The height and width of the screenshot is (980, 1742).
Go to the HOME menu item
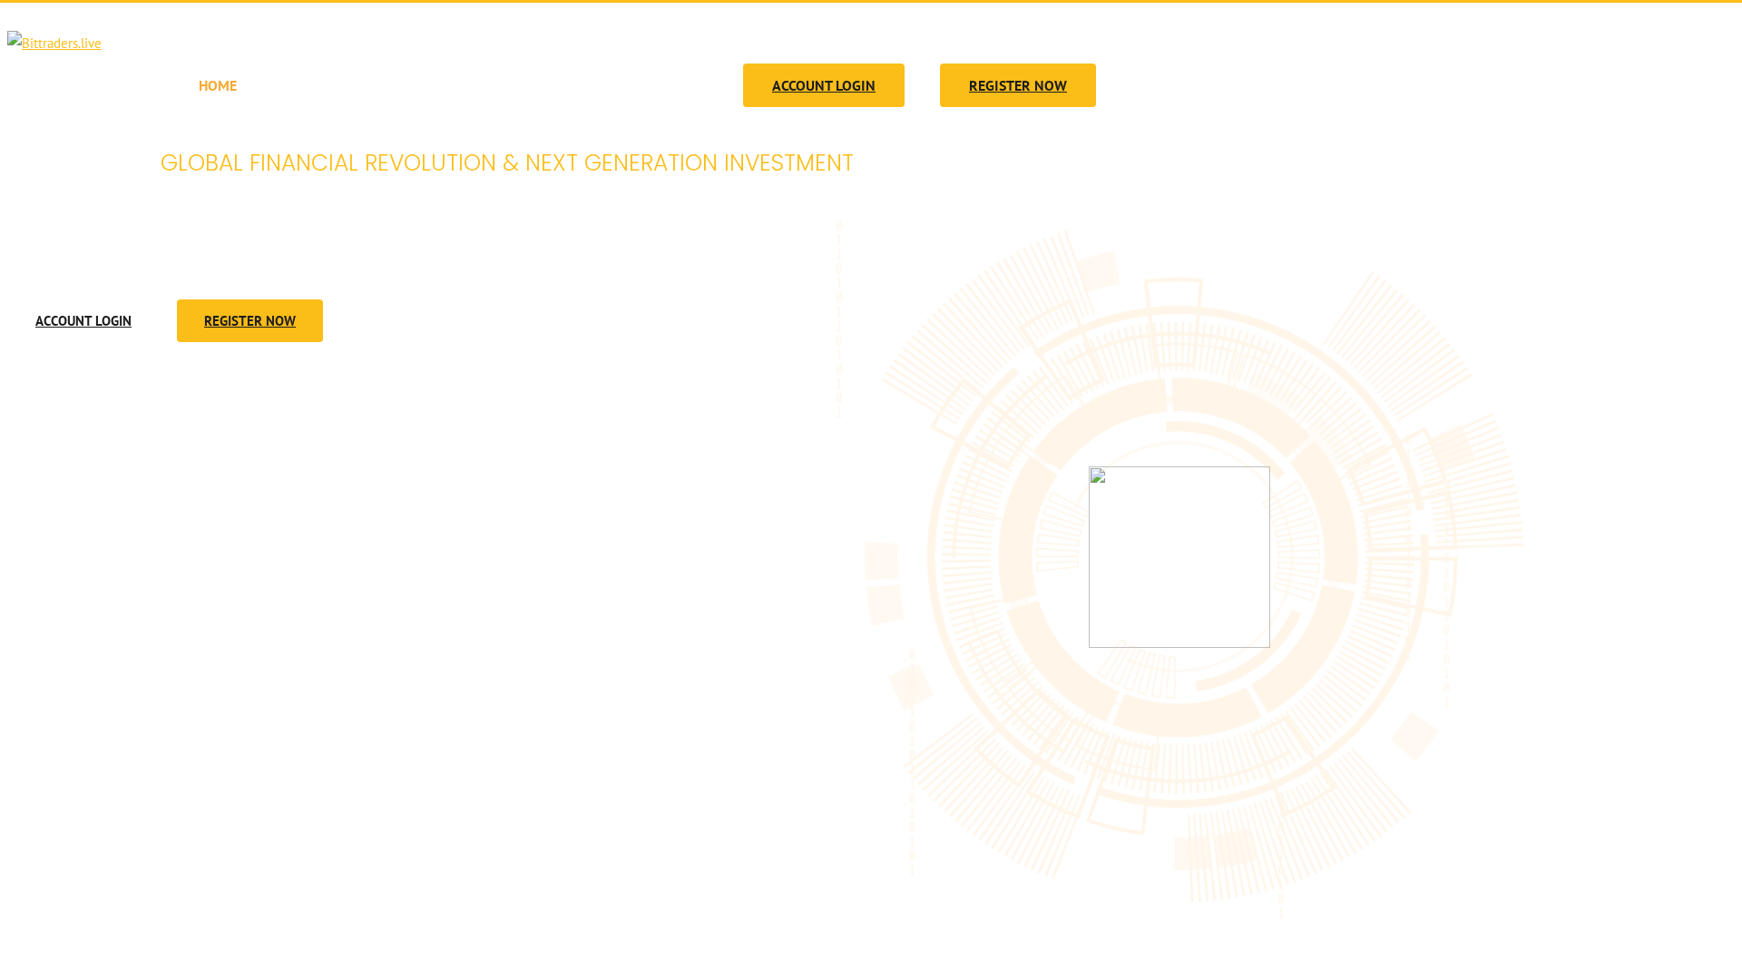[x=218, y=85]
